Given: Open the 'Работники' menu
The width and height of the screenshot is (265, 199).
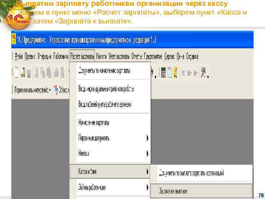Looking at the screenshot, I should point(61,56).
